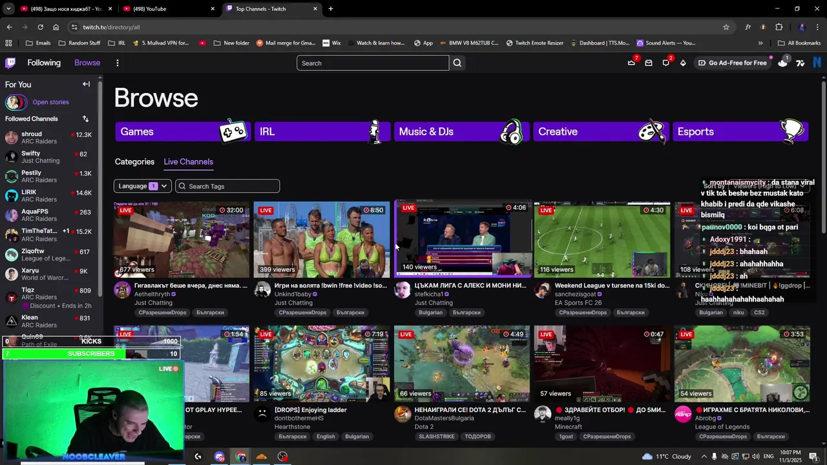Open a new browser tab
Viewport: 827px width, 465px height.
point(331,9)
